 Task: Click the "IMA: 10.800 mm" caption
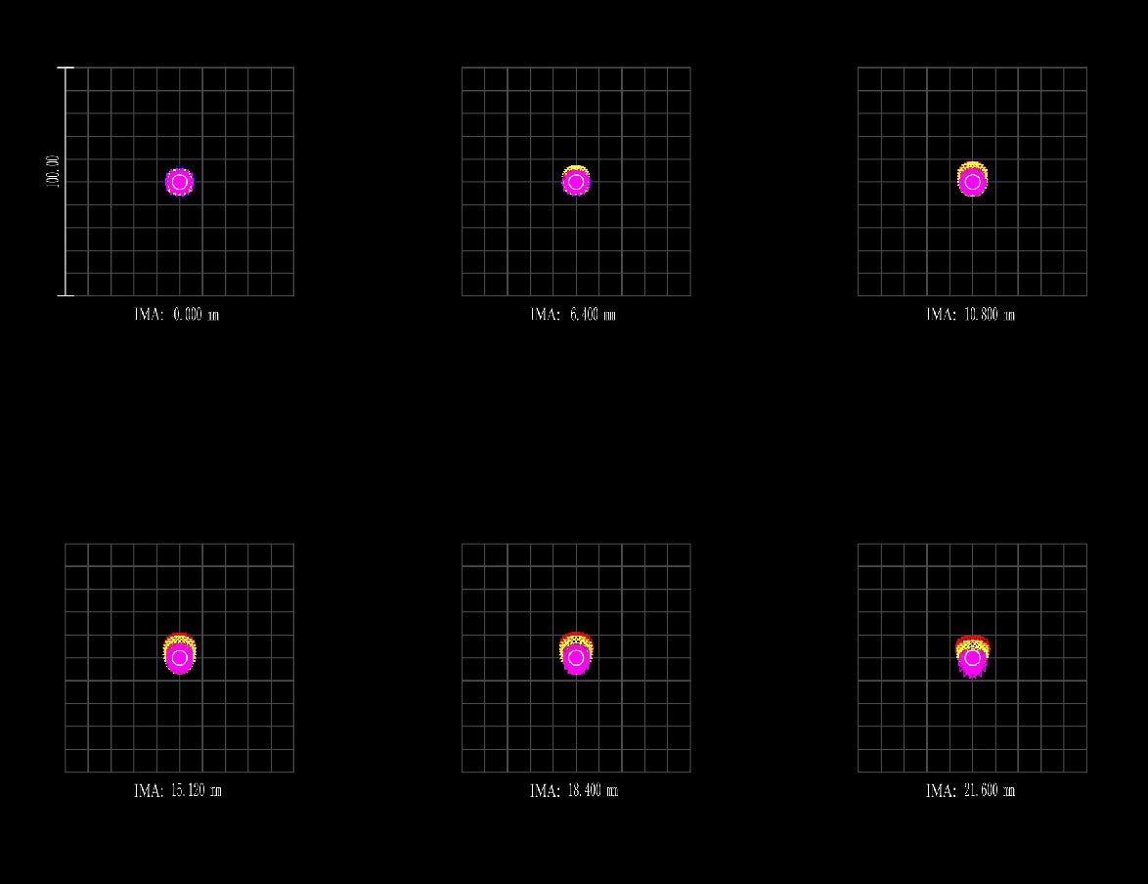(x=970, y=315)
